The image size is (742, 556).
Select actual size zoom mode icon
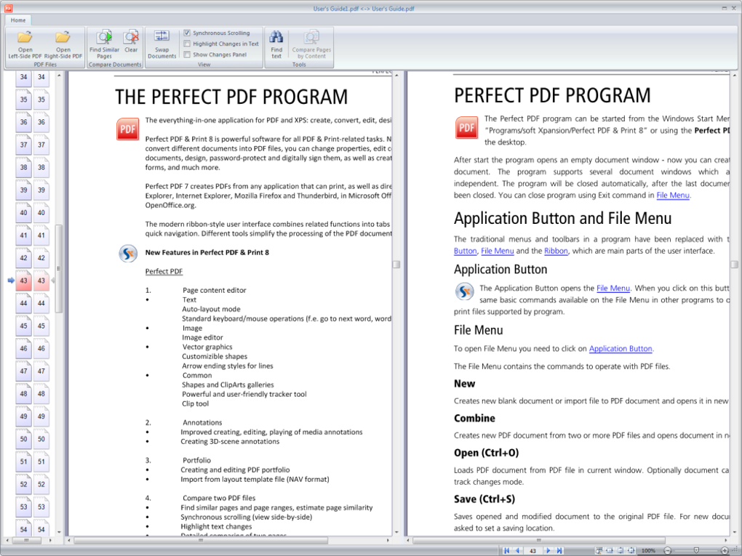point(599,550)
